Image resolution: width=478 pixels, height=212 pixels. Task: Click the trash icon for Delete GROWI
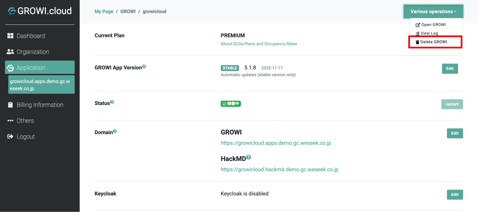(x=417, y=42)
